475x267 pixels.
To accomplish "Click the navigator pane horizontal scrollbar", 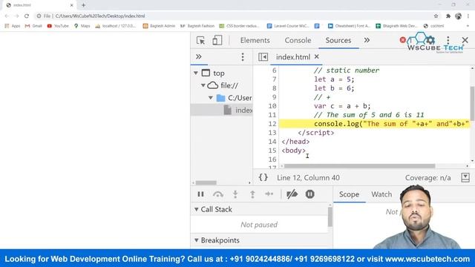I will [x=206, y=182].
